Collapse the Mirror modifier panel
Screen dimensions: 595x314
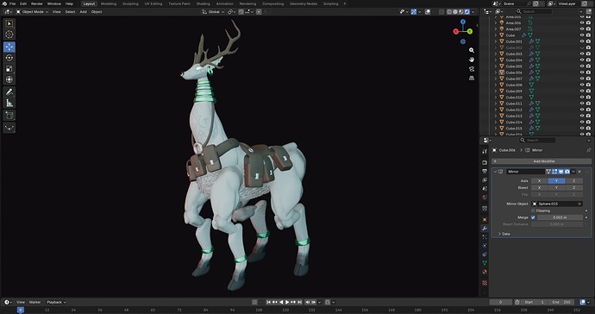pyautogui.click(x=495, y=172)
